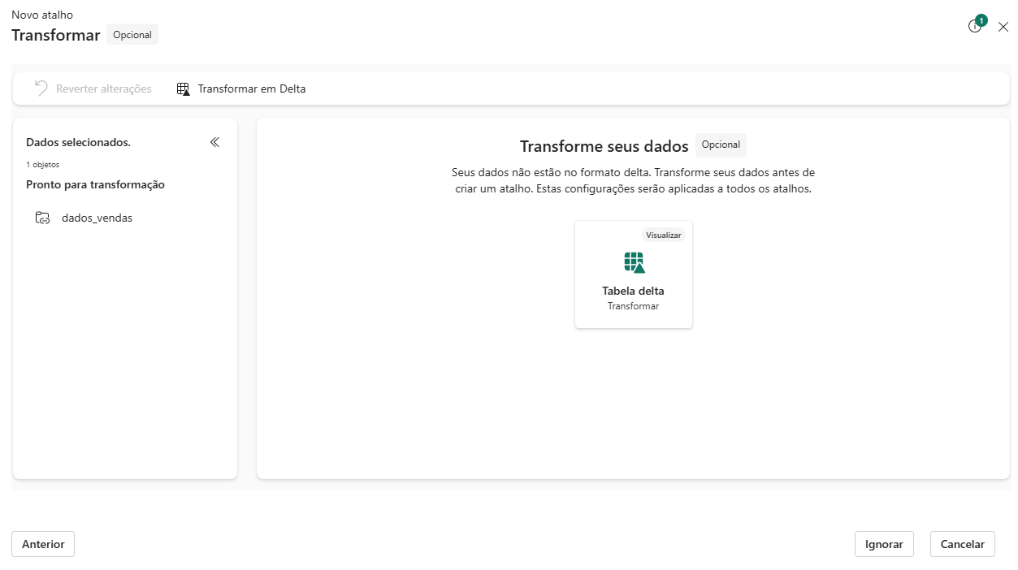Close the Novo atalho dialog

click(1003, 27)
